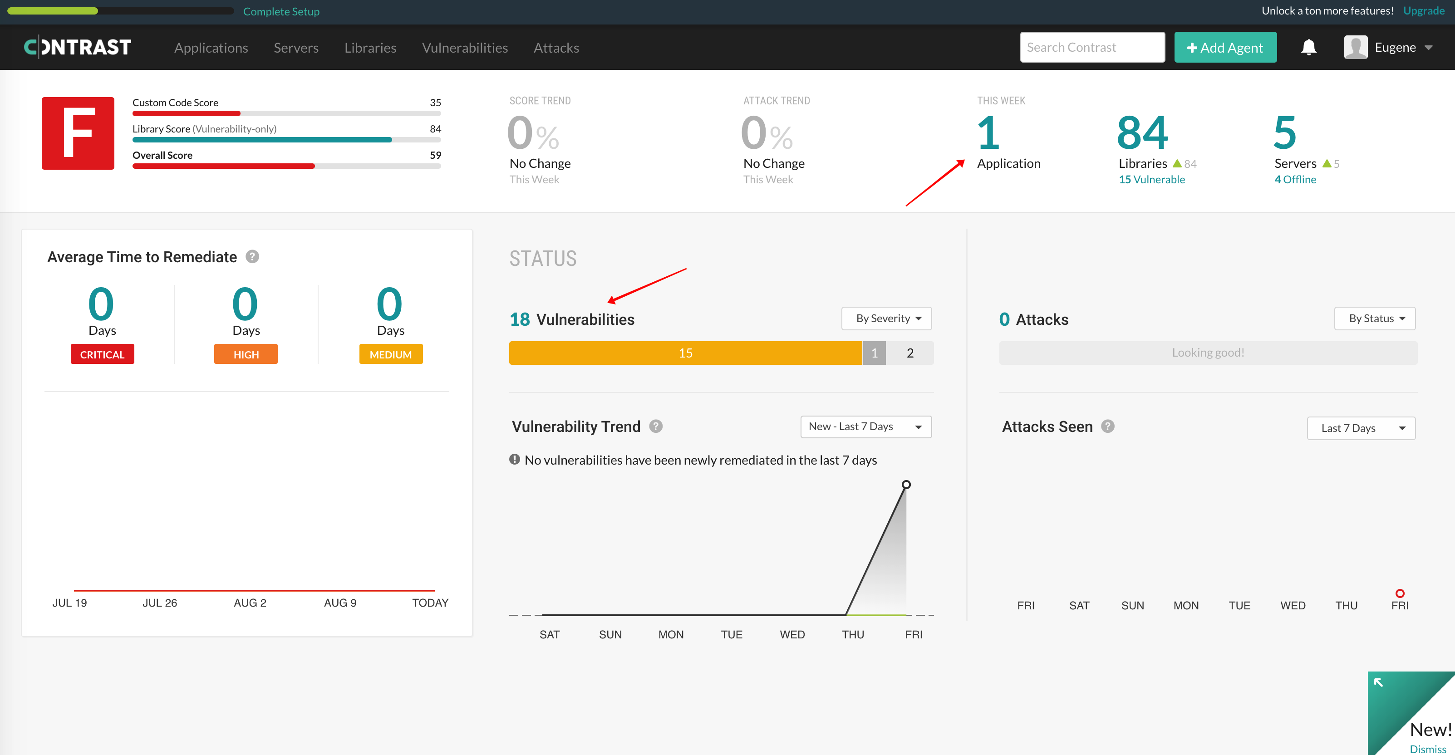Click the Complete Setup link
Image resolution: width=1455 pixels, height=755 pixels.
coord(281,11)
